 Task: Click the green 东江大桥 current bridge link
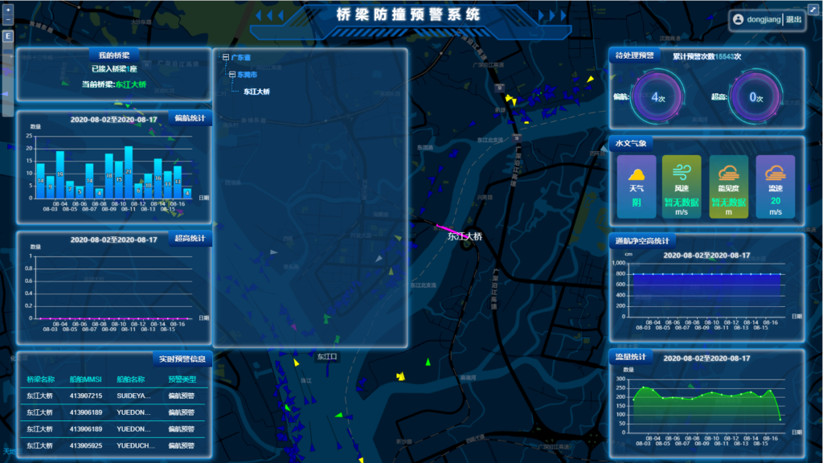tap(131, 84)
